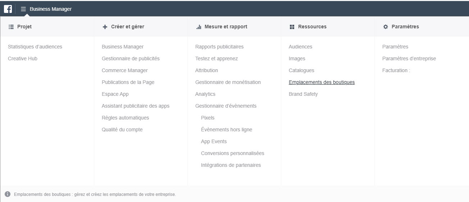The image size is (469, 202).
Task: Open Rapports publicitaires
Action: coord(219,47)
